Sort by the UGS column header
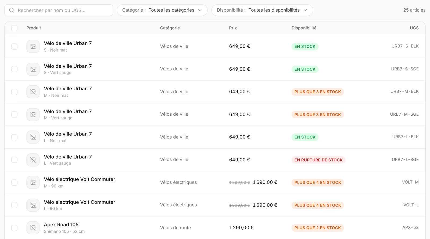Viewport: 430px width, 239px height. pyautogui.click(x=414, y=28)
